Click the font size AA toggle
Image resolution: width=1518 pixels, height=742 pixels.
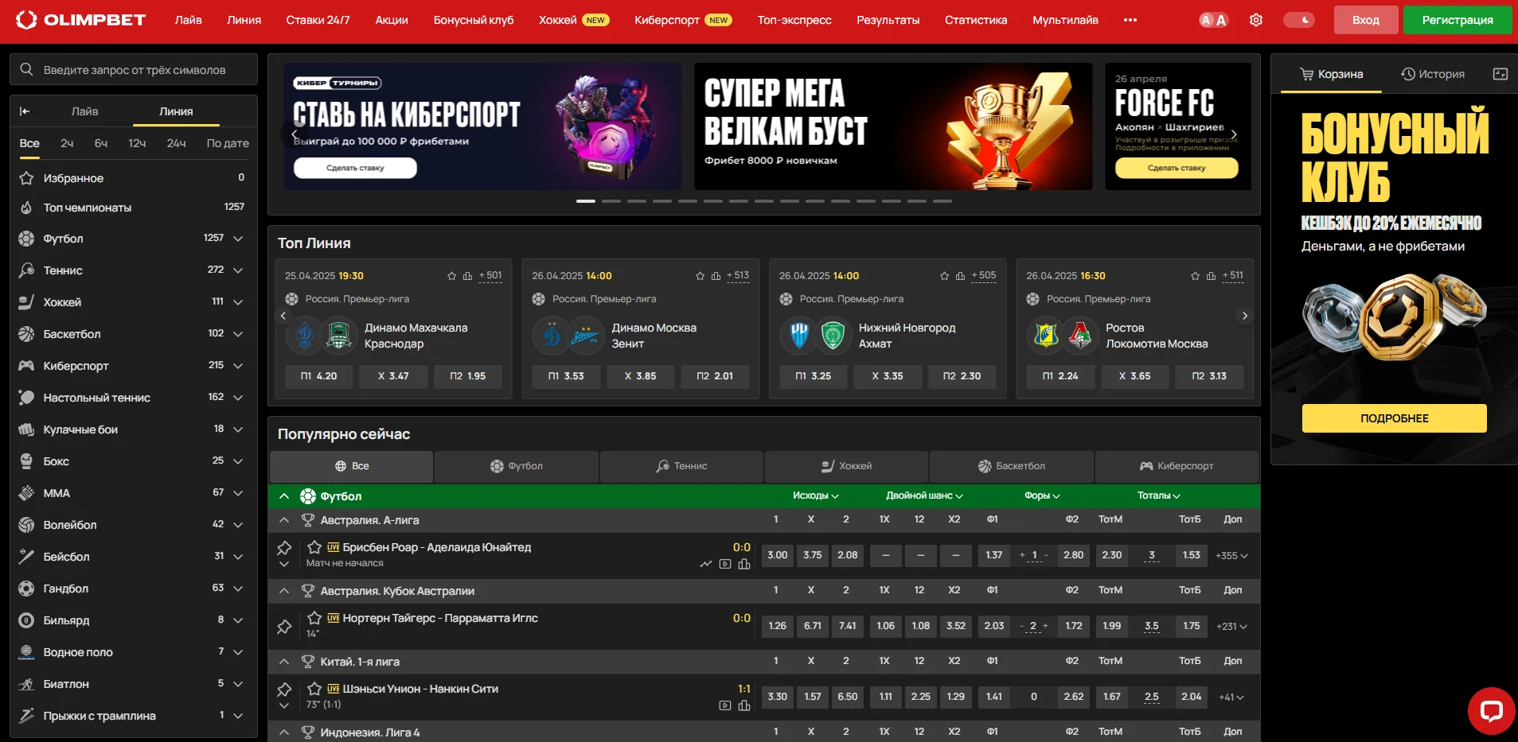coord(1214,20)
